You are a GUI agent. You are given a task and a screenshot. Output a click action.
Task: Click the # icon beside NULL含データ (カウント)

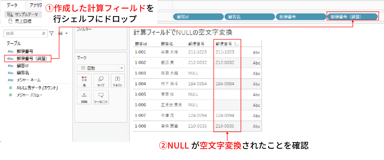point(10,88)
